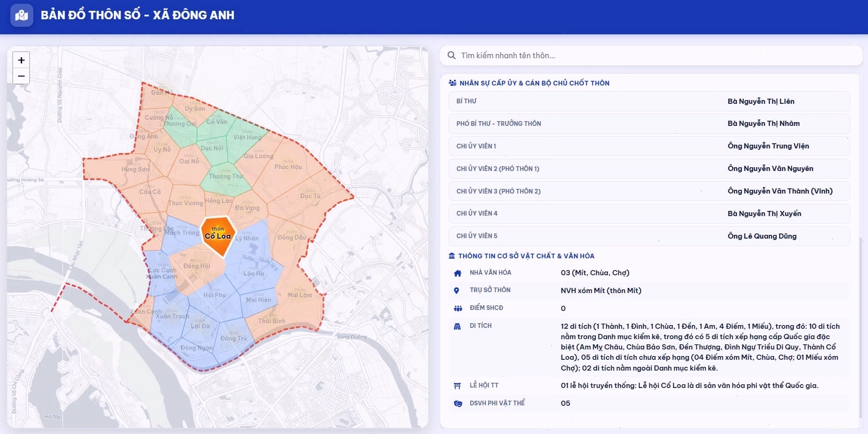Click the Nhà văn hóa house icon
Image resolution: width=868 pixels, height=434 pixels.
[458, 273]
